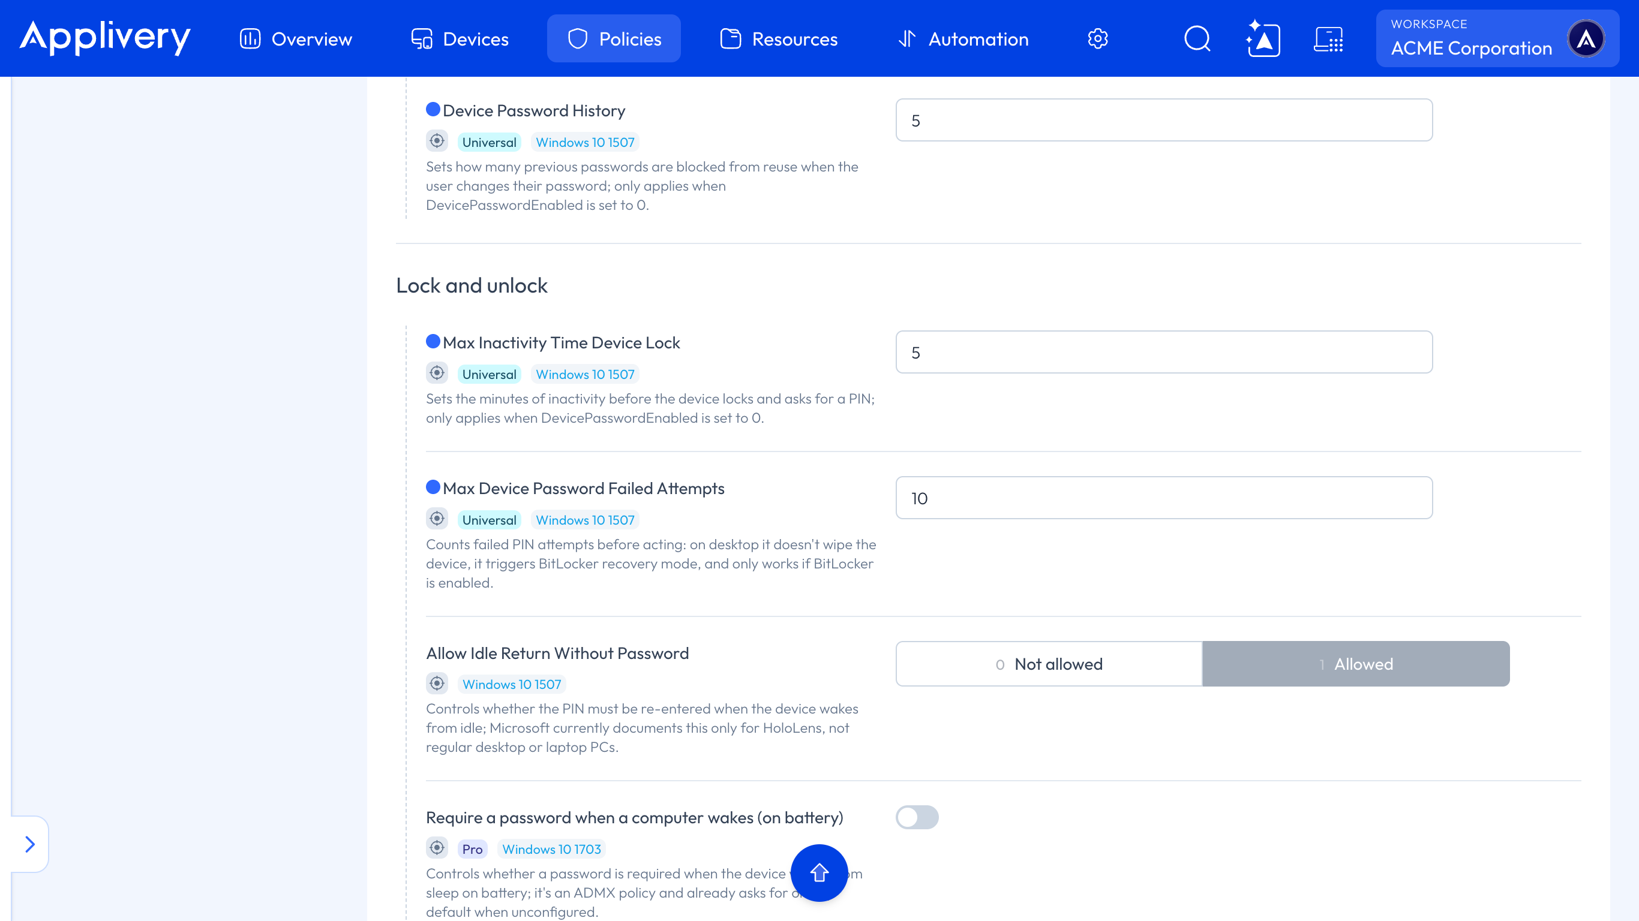Image resolution: width=1639 pixels, height=921 pixels.
Task: Click the Lock and unlock section heading
Action: [472, 285]
